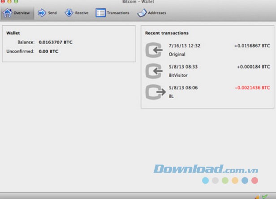Click the green sync checkmark status icon
The width and height of the screenshot is (276, 199).
click(x=265, y=196)
